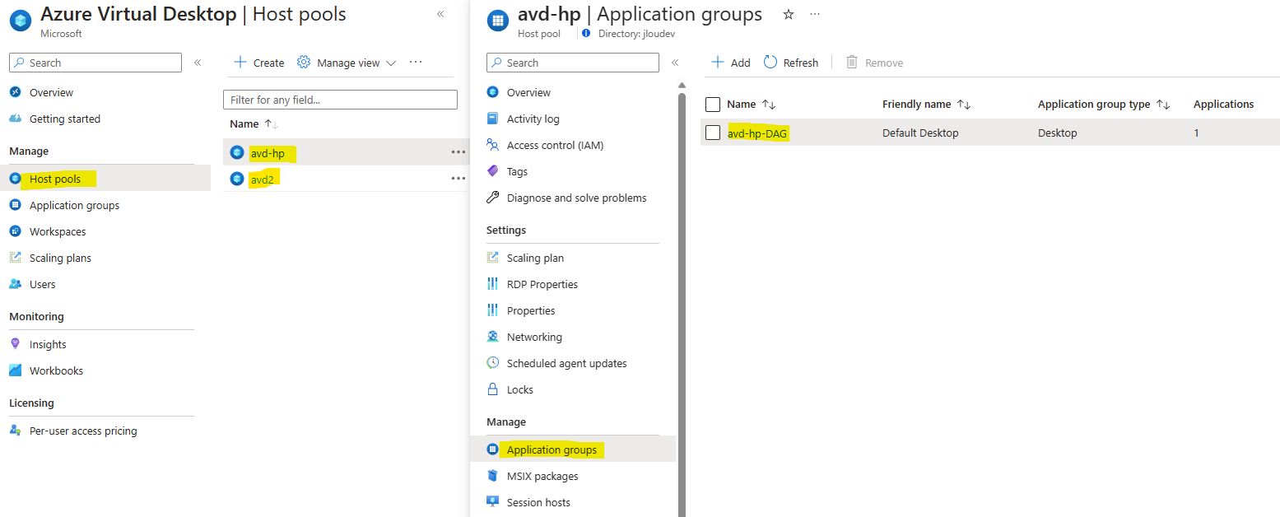Click the Default Desktop friendly name cell
1280x517 pixels.
coord(920,133)
